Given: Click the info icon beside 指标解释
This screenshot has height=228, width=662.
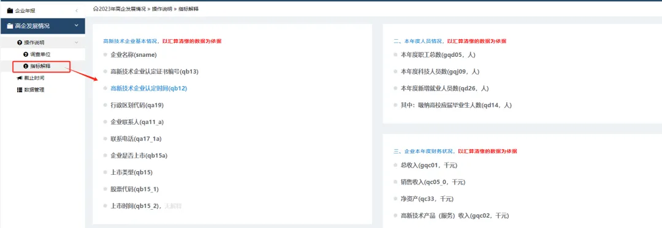Looking at the screenshot, I should [26, 66].
